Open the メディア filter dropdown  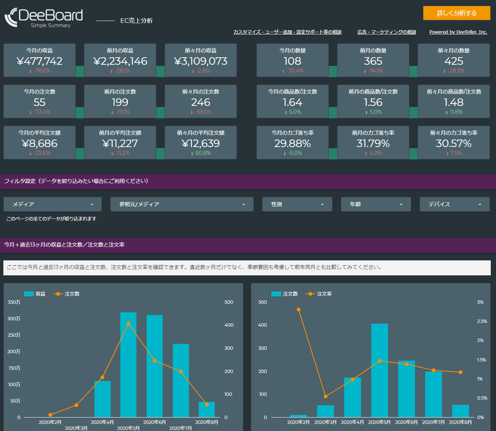(52, 204)
